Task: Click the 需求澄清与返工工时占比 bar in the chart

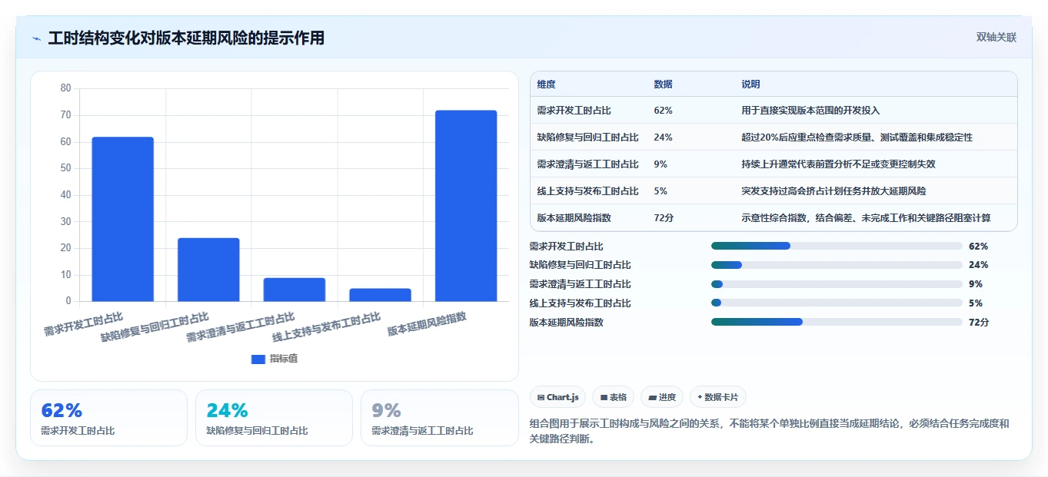Action: click(x=294, y=290)
